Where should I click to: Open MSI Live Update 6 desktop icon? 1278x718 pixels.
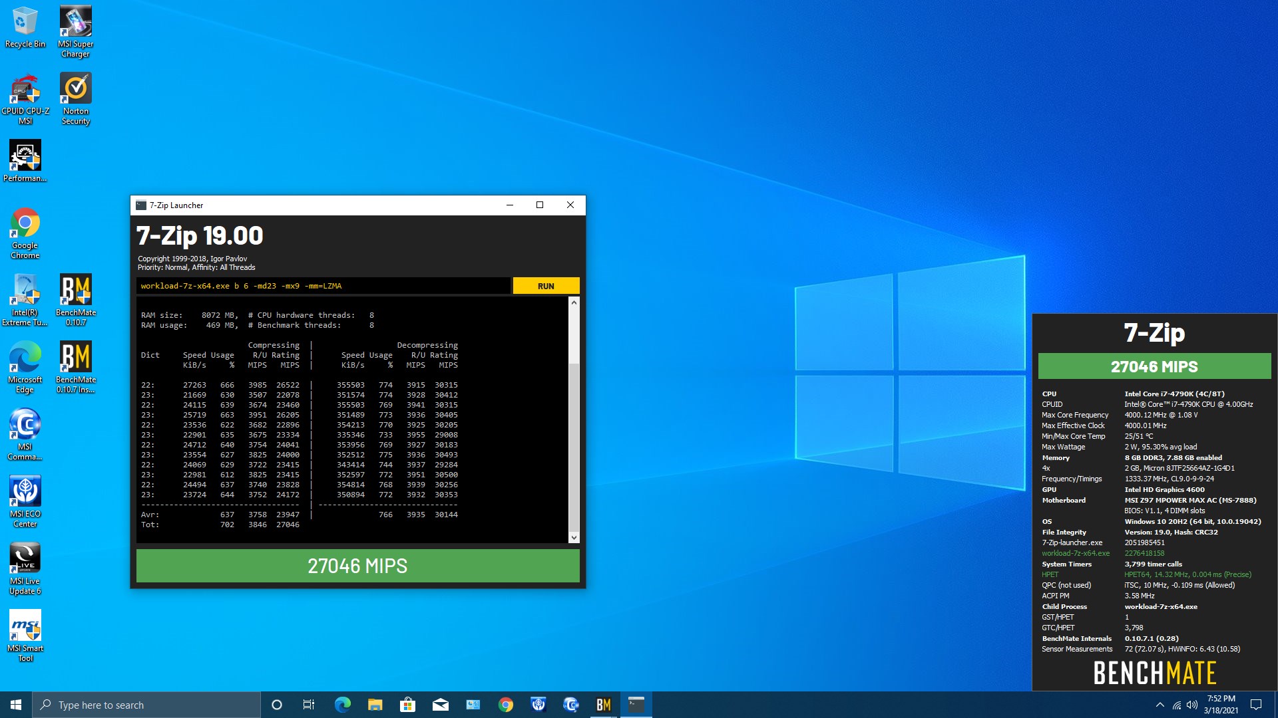click(x=25, y=569)
